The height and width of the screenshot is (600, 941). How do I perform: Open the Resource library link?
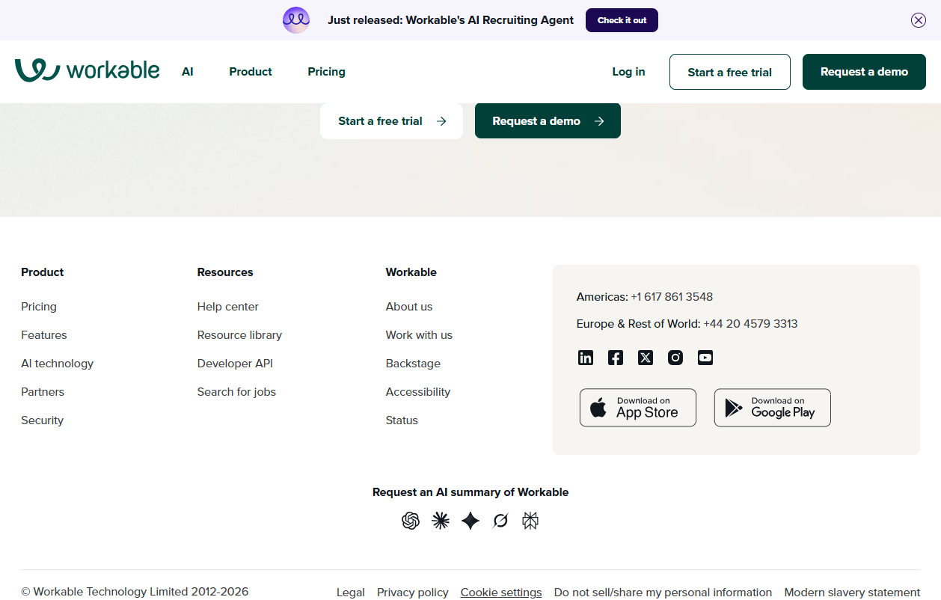[239, 335]
